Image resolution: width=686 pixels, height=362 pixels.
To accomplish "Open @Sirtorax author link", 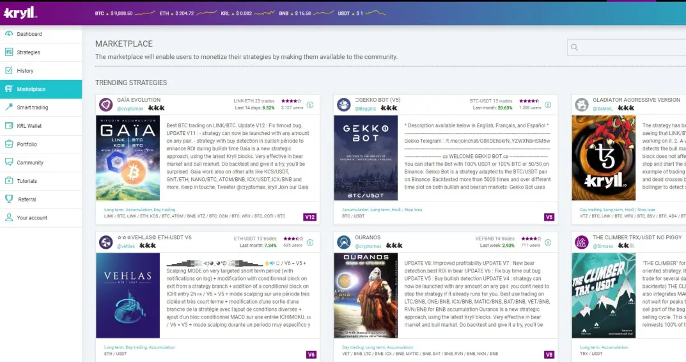I will pos(603,246).
